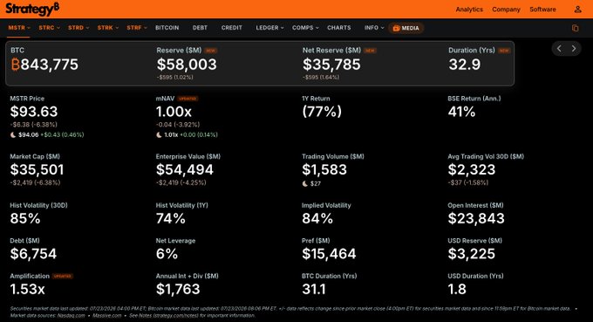The height and width of the screenshot is (322, 593).
Task: Switch to the CREDIT tab
Action: (231, 28)
